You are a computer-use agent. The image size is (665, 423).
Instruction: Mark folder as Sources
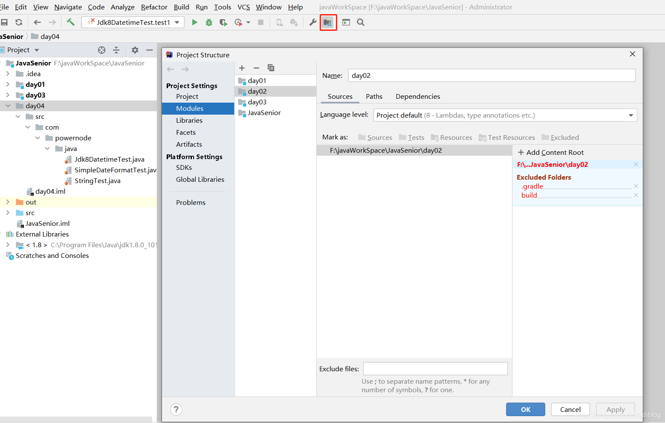click(x=375, y=137)
